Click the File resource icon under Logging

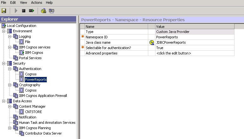pos(21,42)
